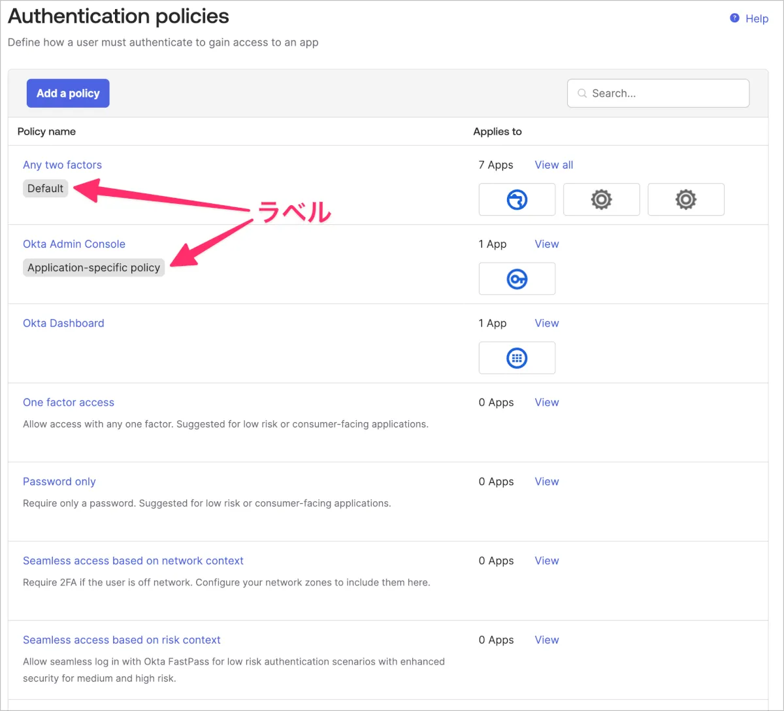Viewport: 784px width, 711px height.
Task: Click View in the Password only row
Action: pos(547,482)
